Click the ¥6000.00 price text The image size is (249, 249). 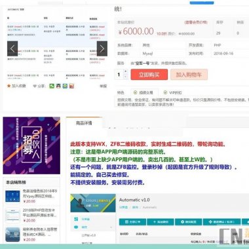pyautogui.click(x=136, y=31)
